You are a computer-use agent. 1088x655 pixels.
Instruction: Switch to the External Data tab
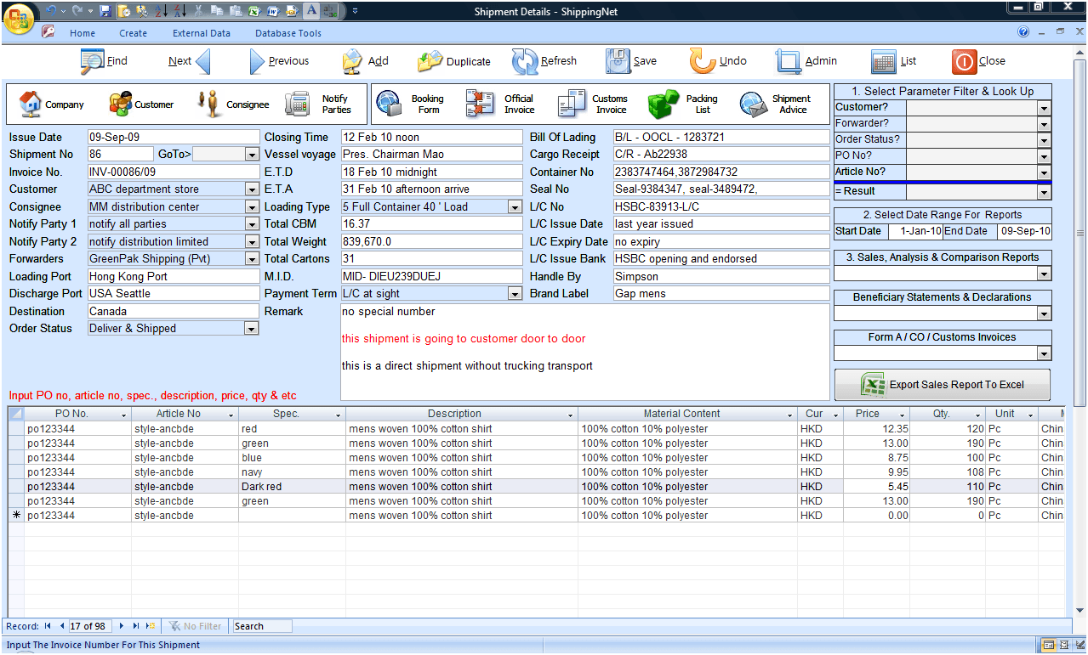[201, 32]
